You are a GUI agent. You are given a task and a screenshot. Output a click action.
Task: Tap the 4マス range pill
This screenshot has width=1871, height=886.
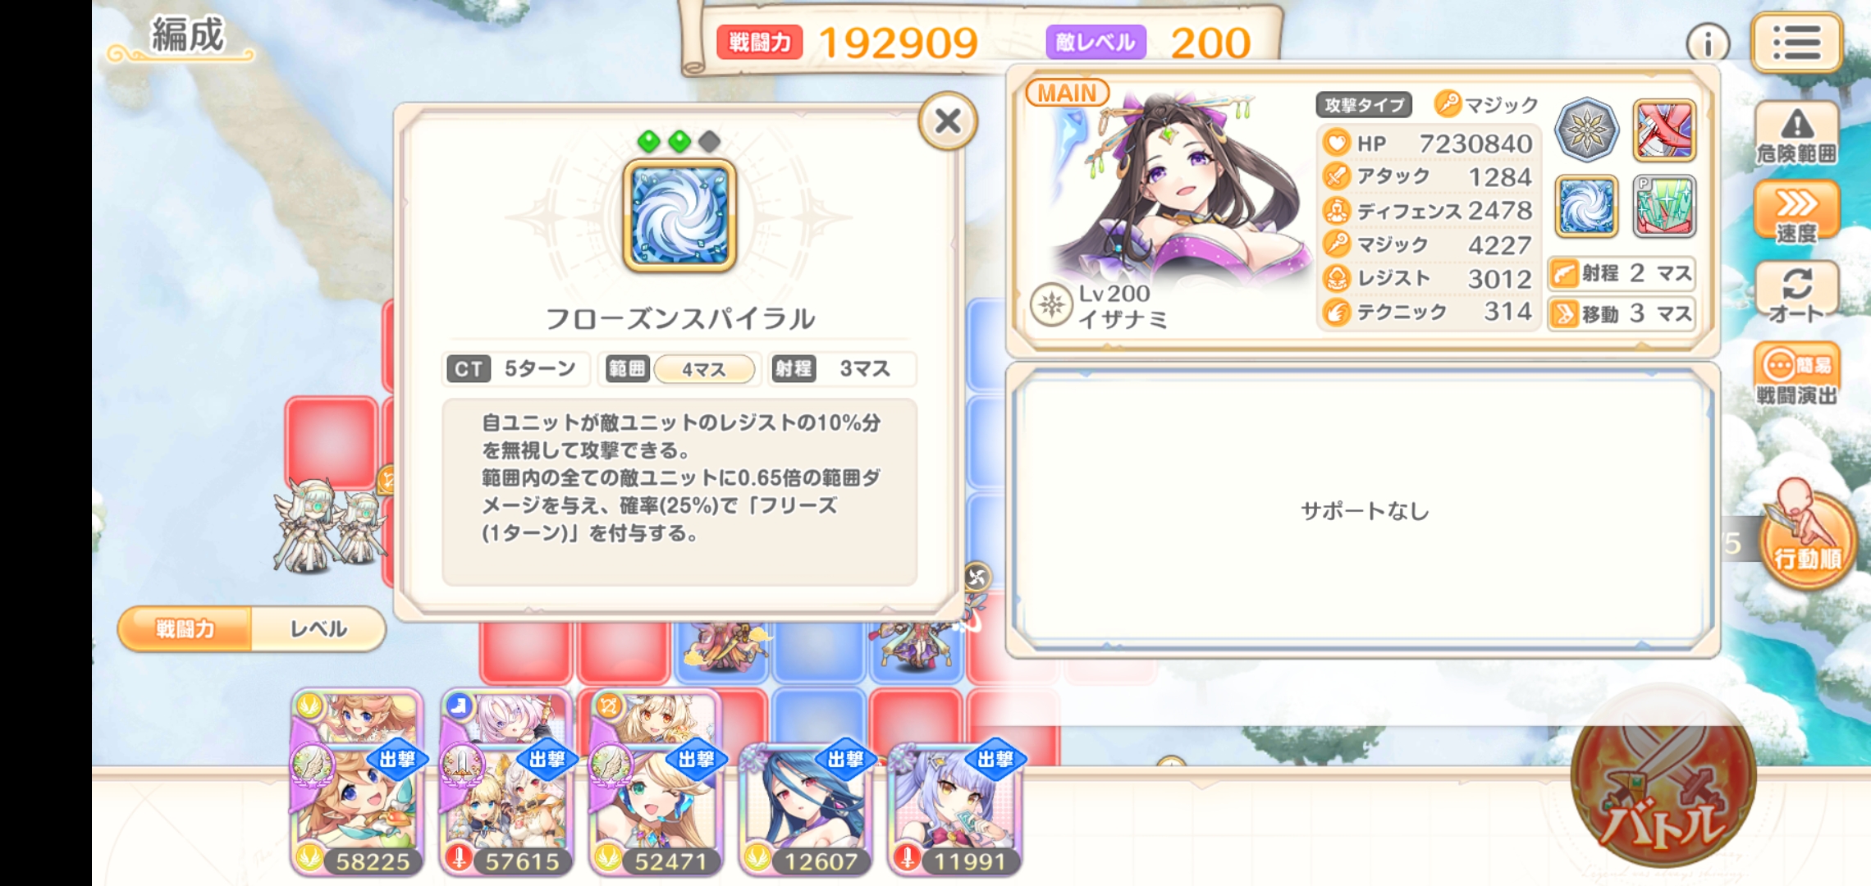coord(704,369)
